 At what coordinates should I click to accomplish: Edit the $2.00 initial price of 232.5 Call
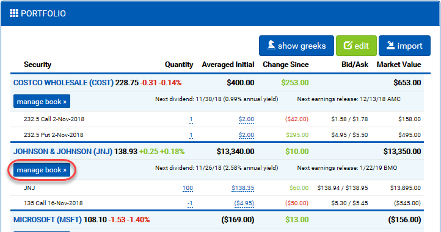[x=246, y=119]
